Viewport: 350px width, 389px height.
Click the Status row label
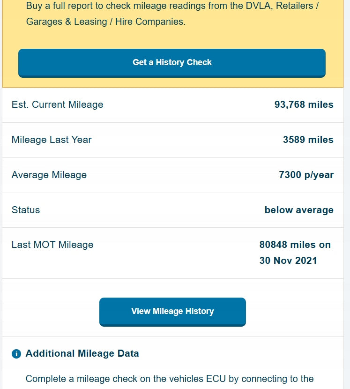[26, 210]
